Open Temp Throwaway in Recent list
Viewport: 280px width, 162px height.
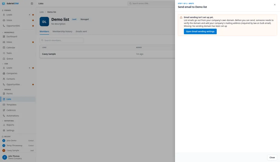click(x=18, y=145)
